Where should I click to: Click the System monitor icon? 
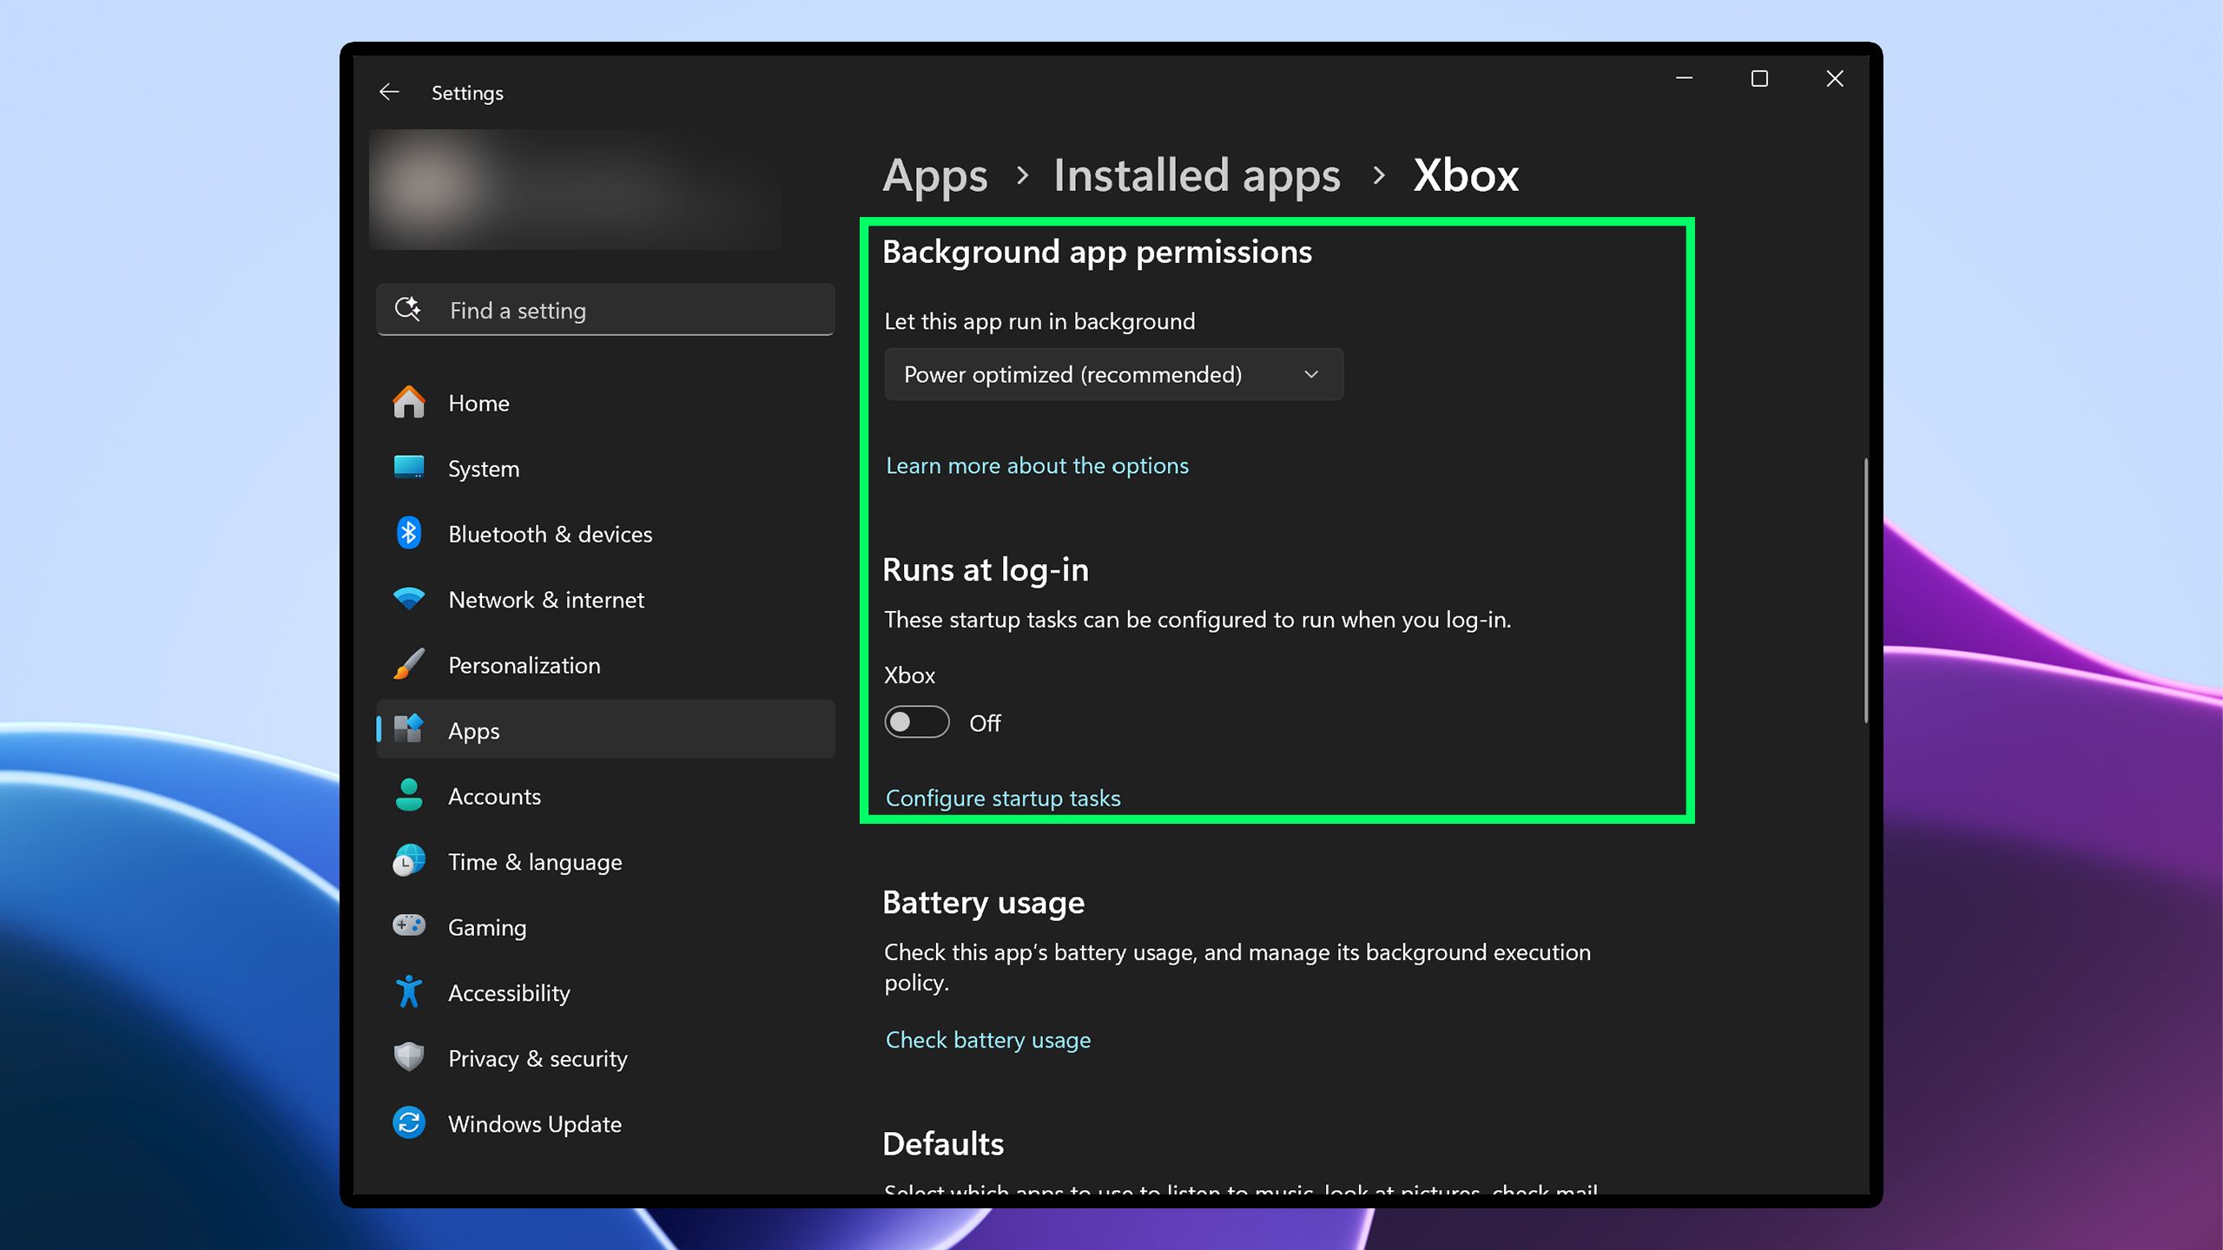408,468
